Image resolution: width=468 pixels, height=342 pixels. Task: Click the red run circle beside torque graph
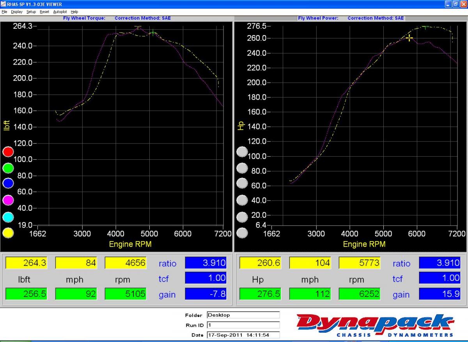pyautogui.click(x=8, y=152)
